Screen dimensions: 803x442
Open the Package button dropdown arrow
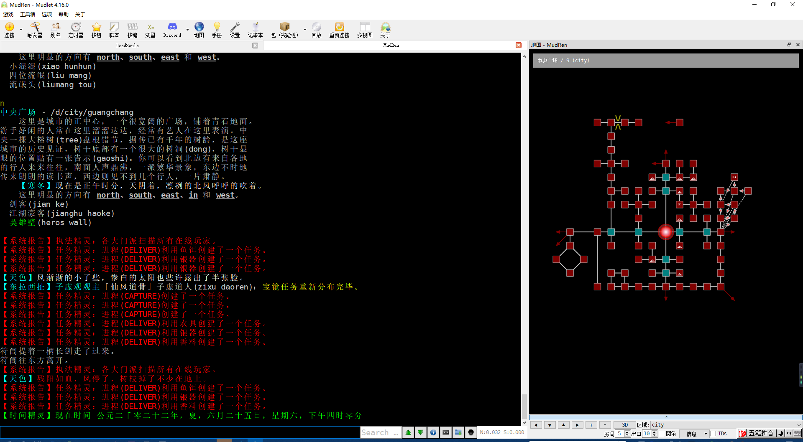(305, 30)
